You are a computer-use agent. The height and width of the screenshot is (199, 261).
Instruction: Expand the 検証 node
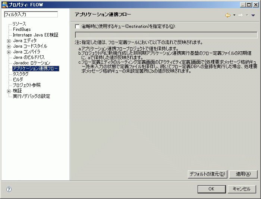[9, 91]
